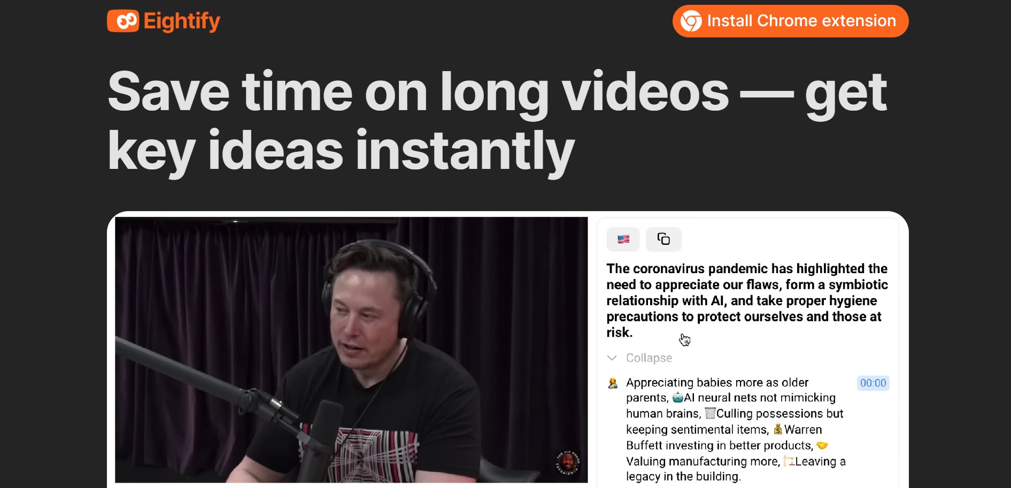
Task: Click the Collapse label
Action: (x=649, y=358)
